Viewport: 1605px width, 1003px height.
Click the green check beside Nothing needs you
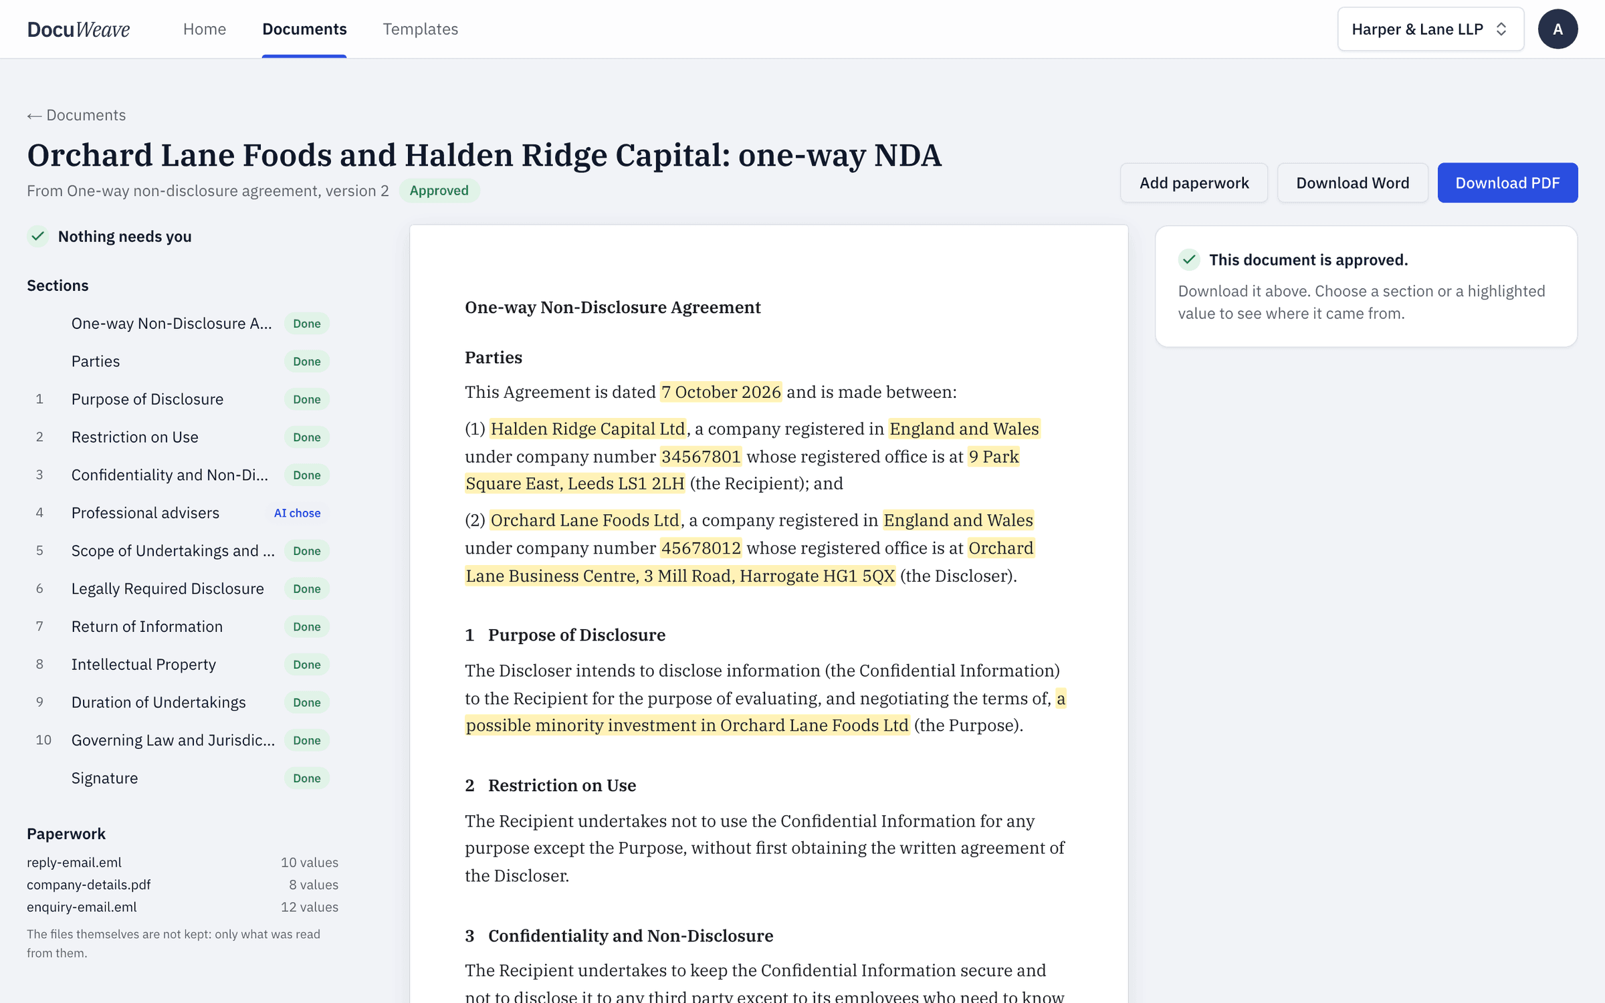[x=38, y=236]
